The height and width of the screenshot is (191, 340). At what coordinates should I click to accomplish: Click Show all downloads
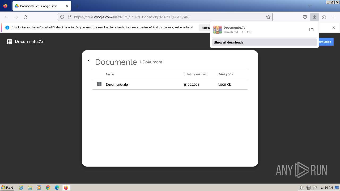coord(264,42)
